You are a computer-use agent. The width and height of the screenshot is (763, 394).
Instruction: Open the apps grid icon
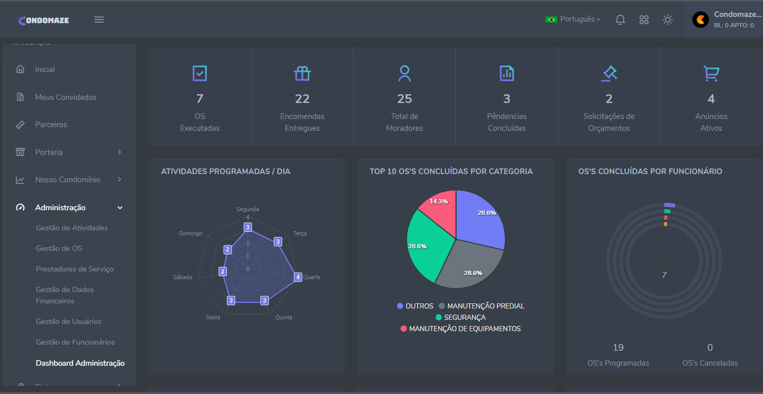coord(644,20)
